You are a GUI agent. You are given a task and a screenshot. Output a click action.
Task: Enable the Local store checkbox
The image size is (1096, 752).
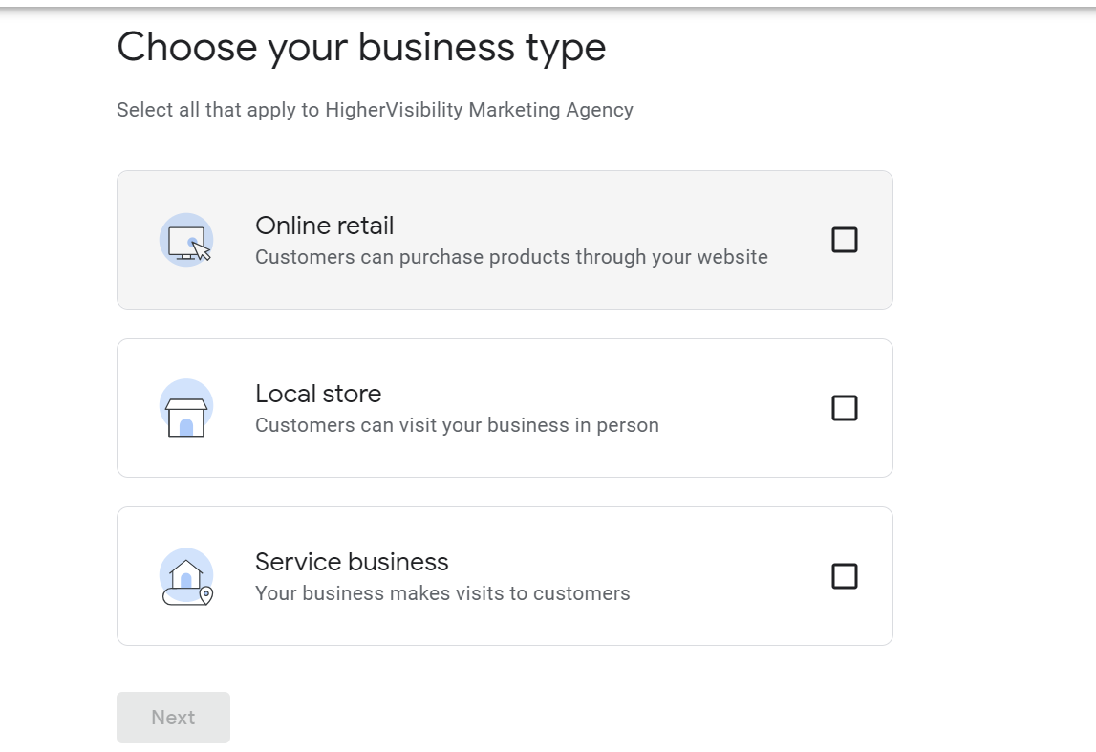coord(844,408)
